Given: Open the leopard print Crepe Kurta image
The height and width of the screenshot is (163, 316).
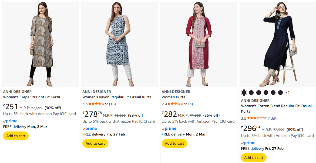Looking at the screenshot, I should (40, 44).
